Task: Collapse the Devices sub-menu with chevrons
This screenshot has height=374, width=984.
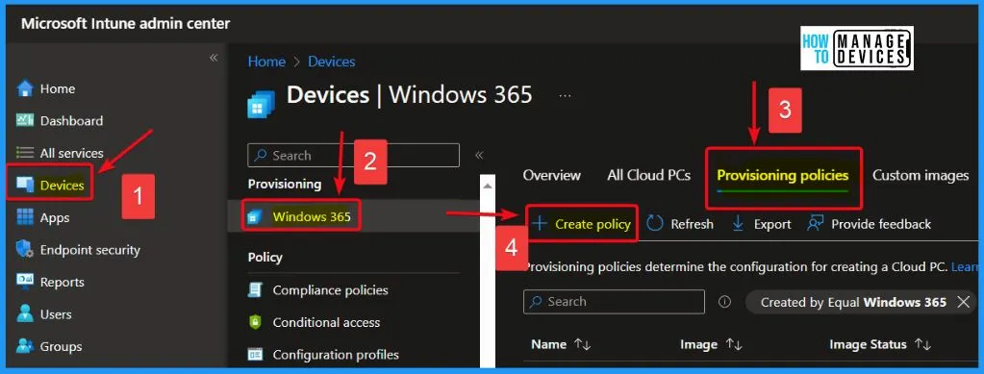Action: (479, 155)
